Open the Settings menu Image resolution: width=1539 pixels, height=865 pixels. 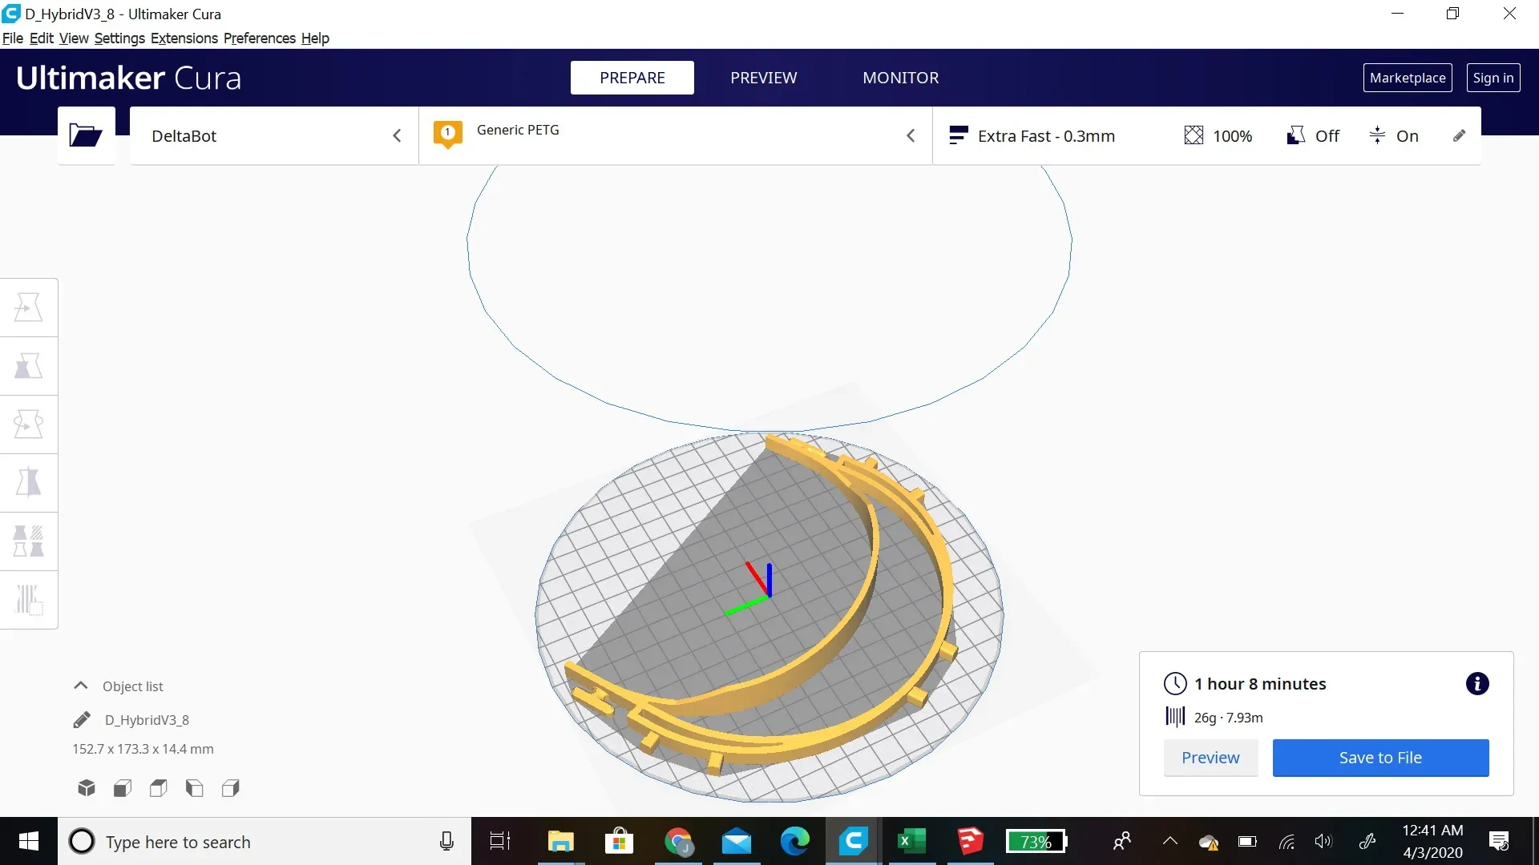tap(119, 38)
